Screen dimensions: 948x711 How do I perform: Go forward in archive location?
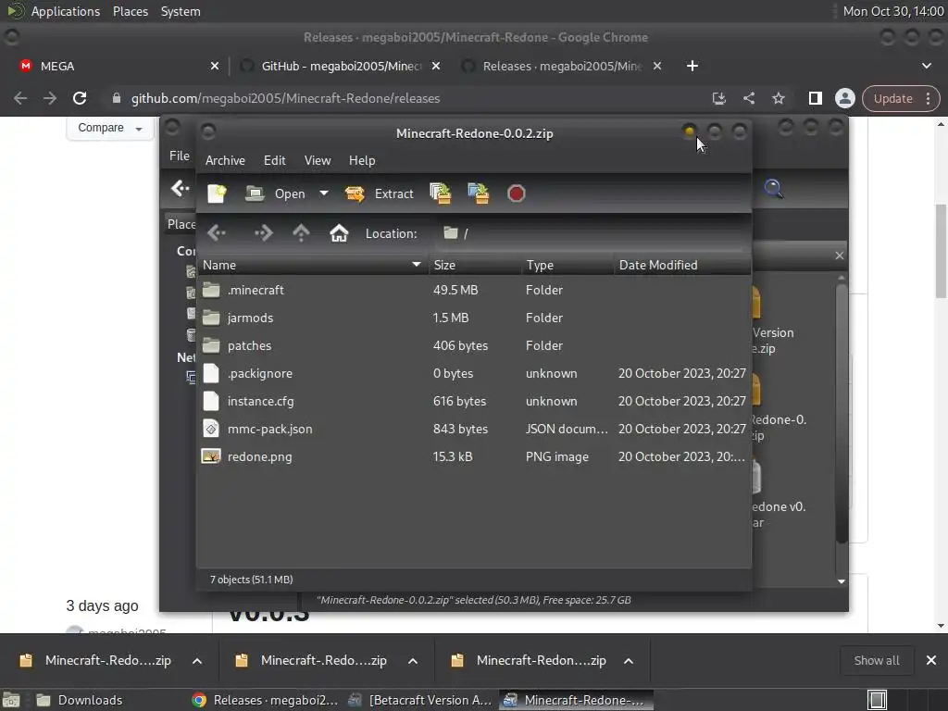click(x=262, y=232)
